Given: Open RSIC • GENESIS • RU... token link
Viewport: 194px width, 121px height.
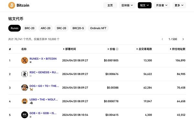Looking at the screenshot, I should [44, 72].
